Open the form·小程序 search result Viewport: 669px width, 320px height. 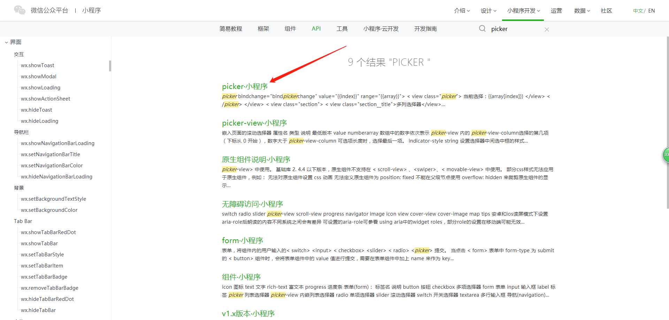tap(243, 240)
